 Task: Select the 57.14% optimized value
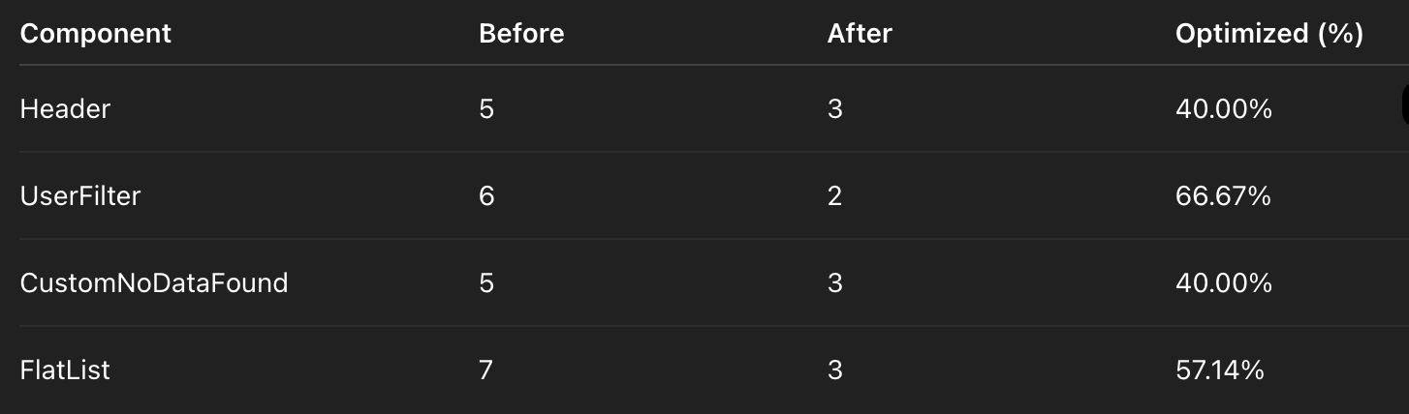(x=1219, y=370)
